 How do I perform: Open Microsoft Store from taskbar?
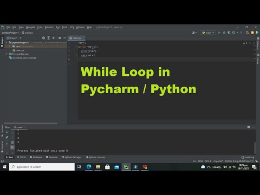click(x=107, y=167)
